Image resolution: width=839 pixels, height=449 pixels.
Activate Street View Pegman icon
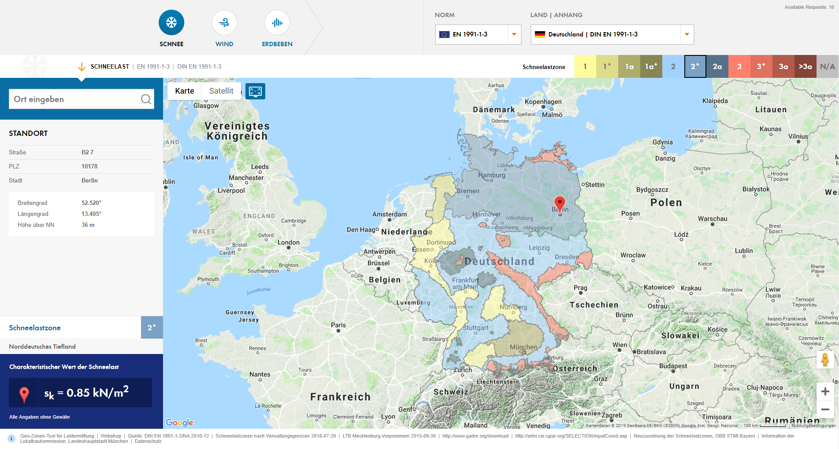[x=825, y=360]
